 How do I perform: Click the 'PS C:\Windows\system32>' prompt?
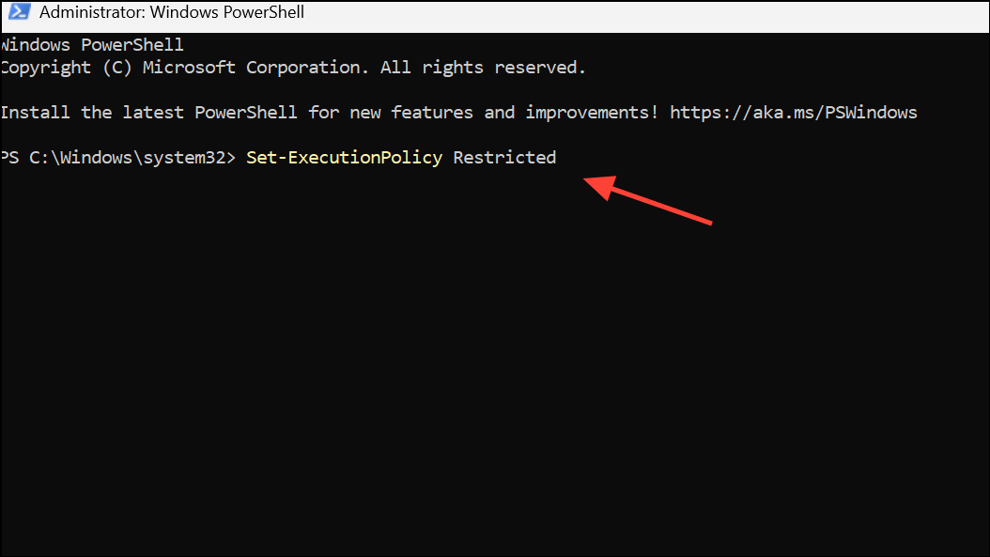[x=117, y=157]
